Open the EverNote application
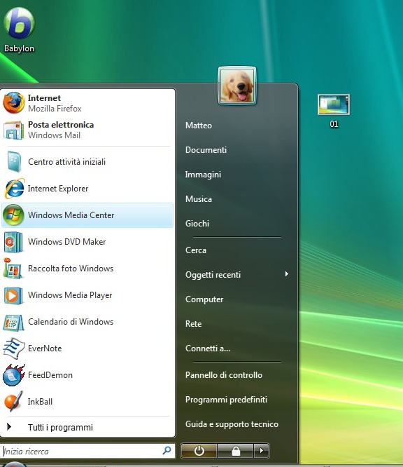The width and height of the screenshot is (403, 467). point(87,348)
